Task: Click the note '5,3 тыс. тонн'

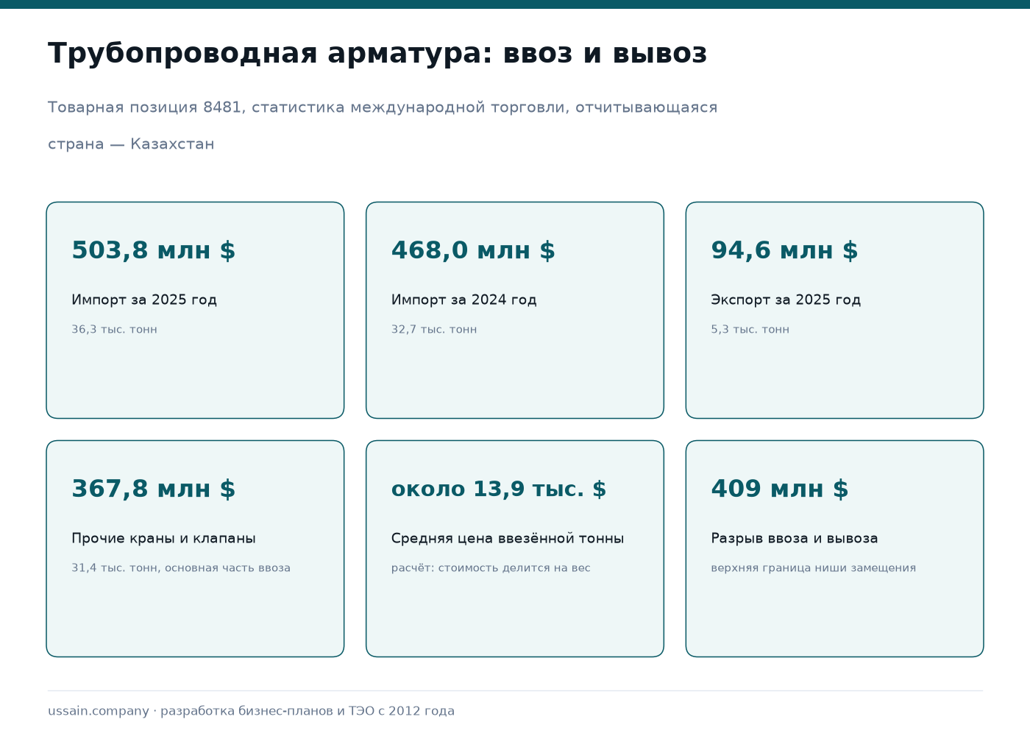Action: [750, 330]
